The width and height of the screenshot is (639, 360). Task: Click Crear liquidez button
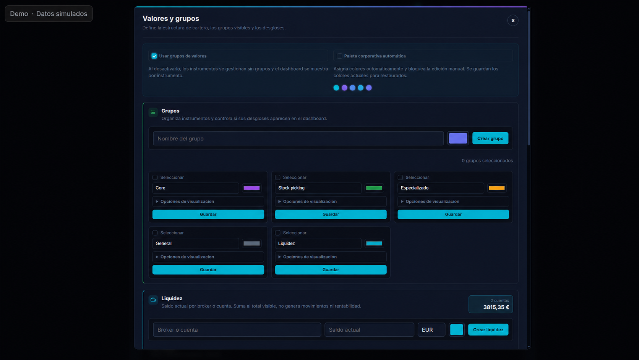coord(488,330)
